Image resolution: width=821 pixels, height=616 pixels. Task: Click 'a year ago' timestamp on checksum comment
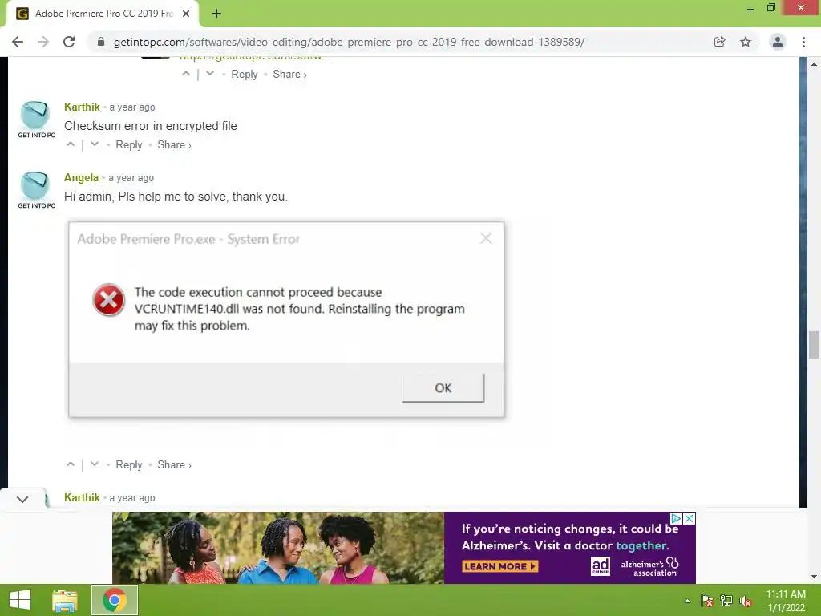132,107
